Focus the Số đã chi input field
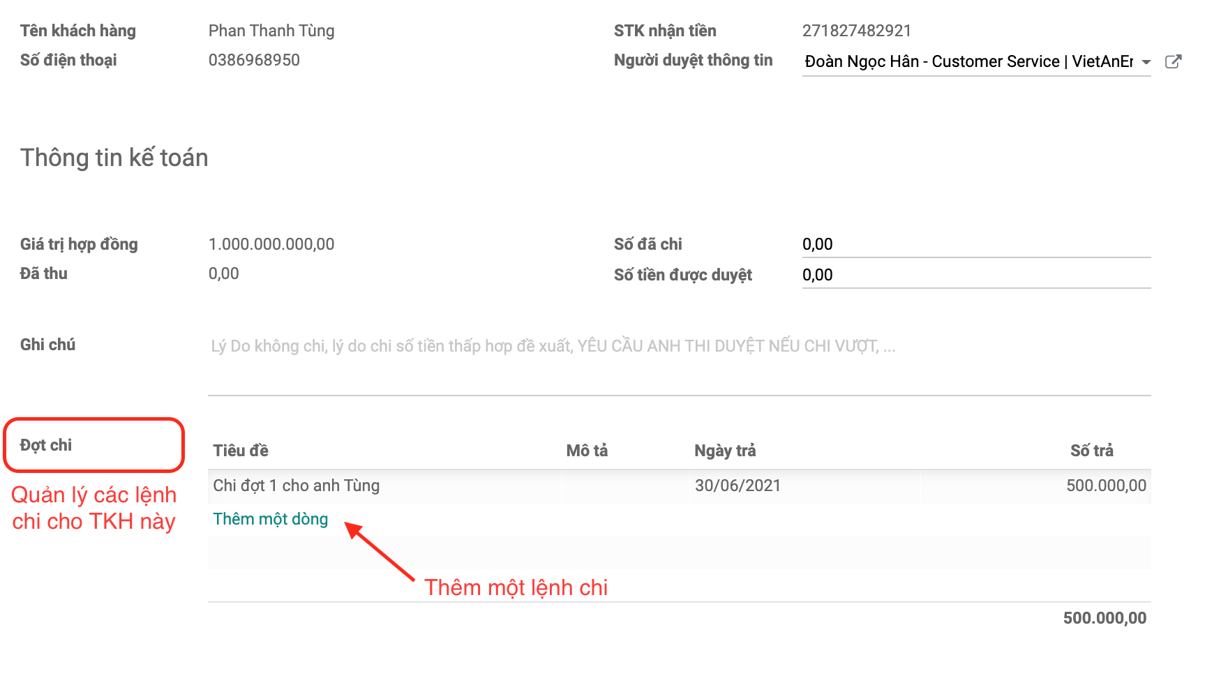Image resolution: width=1228 pixels, height=692 pixels. pos(975,244)
